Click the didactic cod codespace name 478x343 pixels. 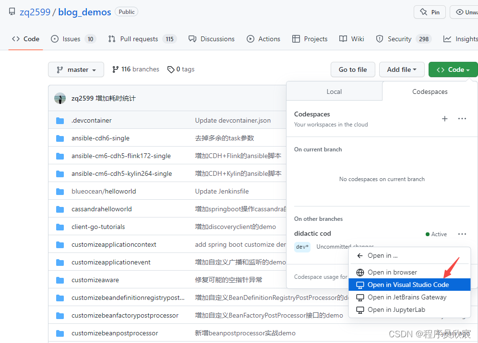[x=312, y=233]
